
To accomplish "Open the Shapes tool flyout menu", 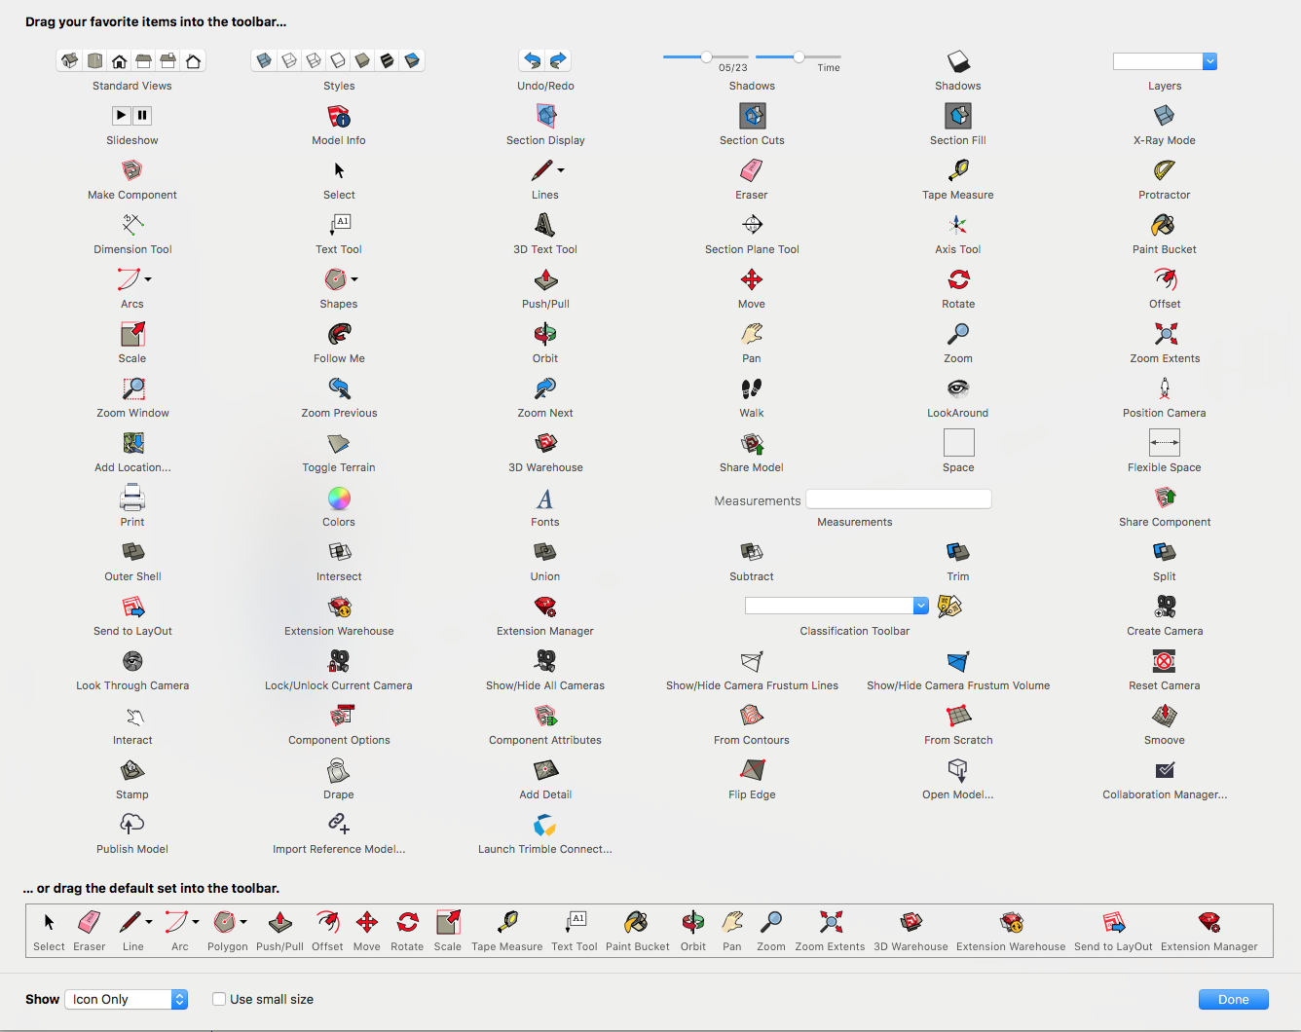I will pyautogui.click(x=353, y=279).
